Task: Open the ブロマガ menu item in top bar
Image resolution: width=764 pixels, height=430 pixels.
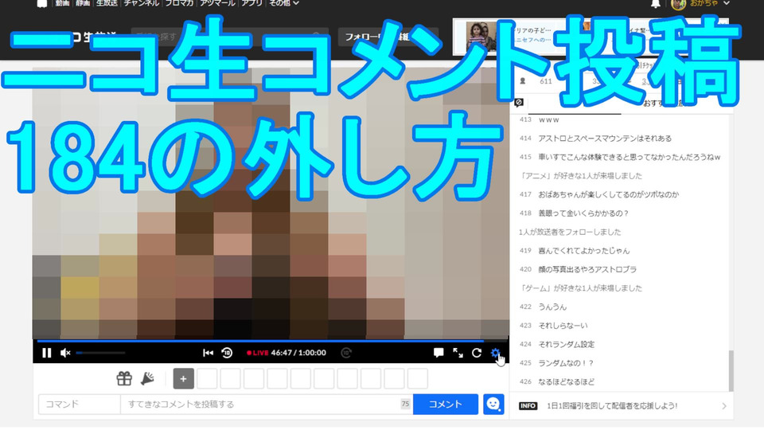Action: tap(179, 3)
